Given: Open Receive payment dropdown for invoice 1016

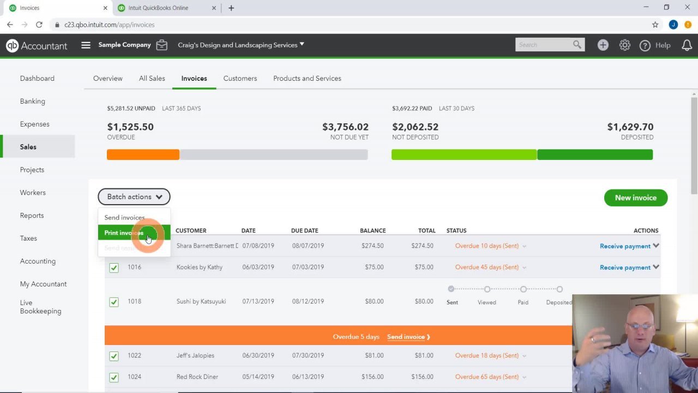Looking at the screenshot, I should pos(655,267).
